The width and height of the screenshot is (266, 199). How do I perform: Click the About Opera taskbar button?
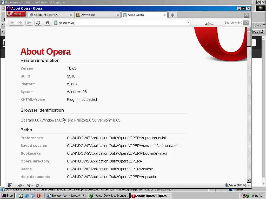pyautogui.click(x=151, y=196)
